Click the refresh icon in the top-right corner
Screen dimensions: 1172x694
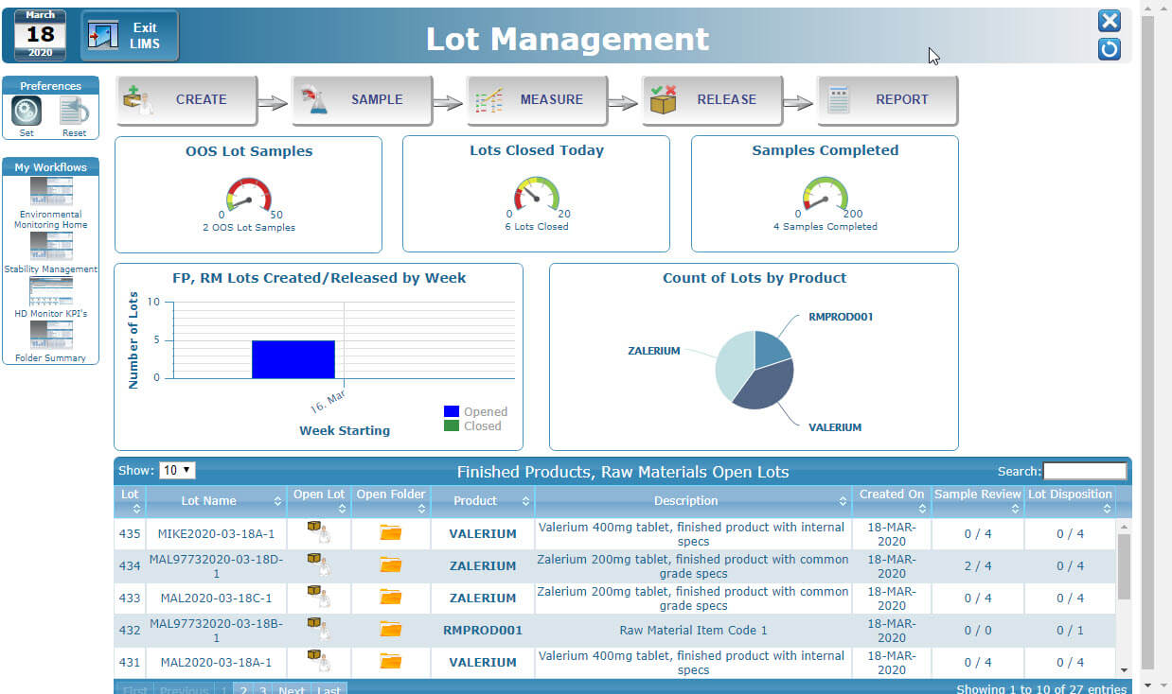(1109, 49)
